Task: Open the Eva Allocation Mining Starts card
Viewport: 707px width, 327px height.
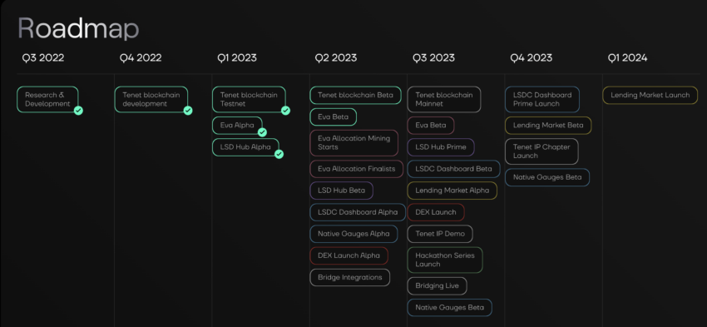Action: pos(354,143)
